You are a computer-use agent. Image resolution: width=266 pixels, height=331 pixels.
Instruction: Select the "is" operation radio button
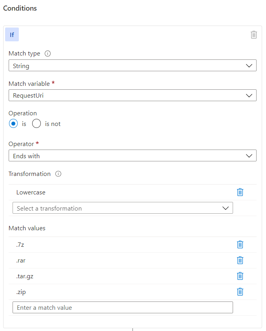(x=13, y=124)
